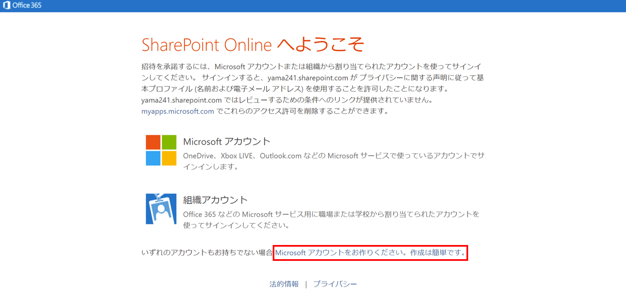The height and width of the screenshot is (298, 626).
Task: Click the yellow square of Microsoft logo
Action: (x=169, y=158)
